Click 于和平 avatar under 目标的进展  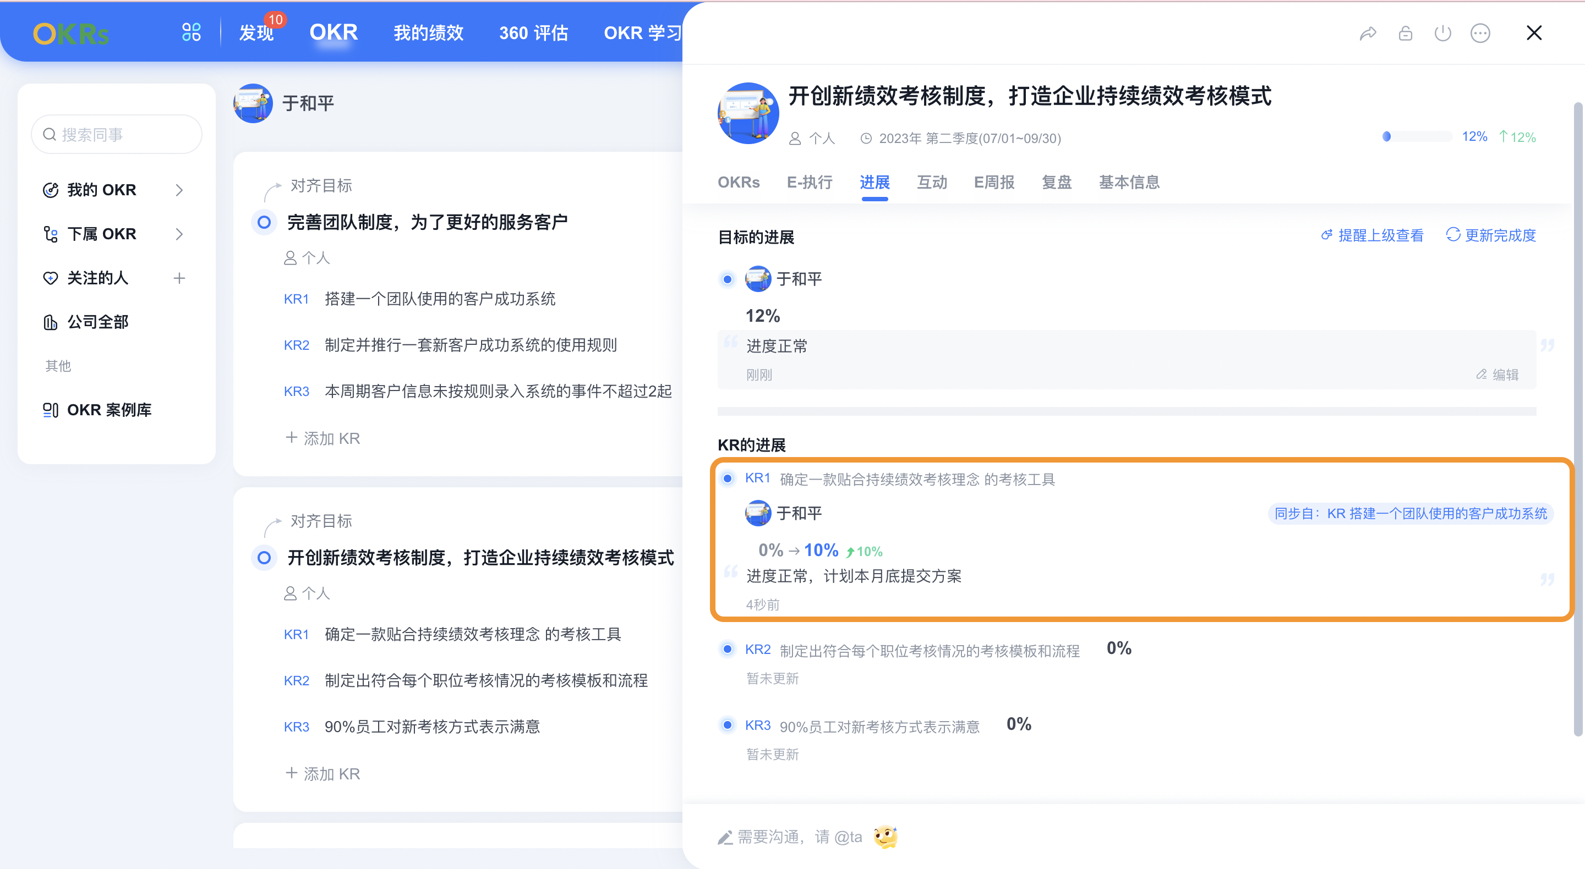click(758, 279)
